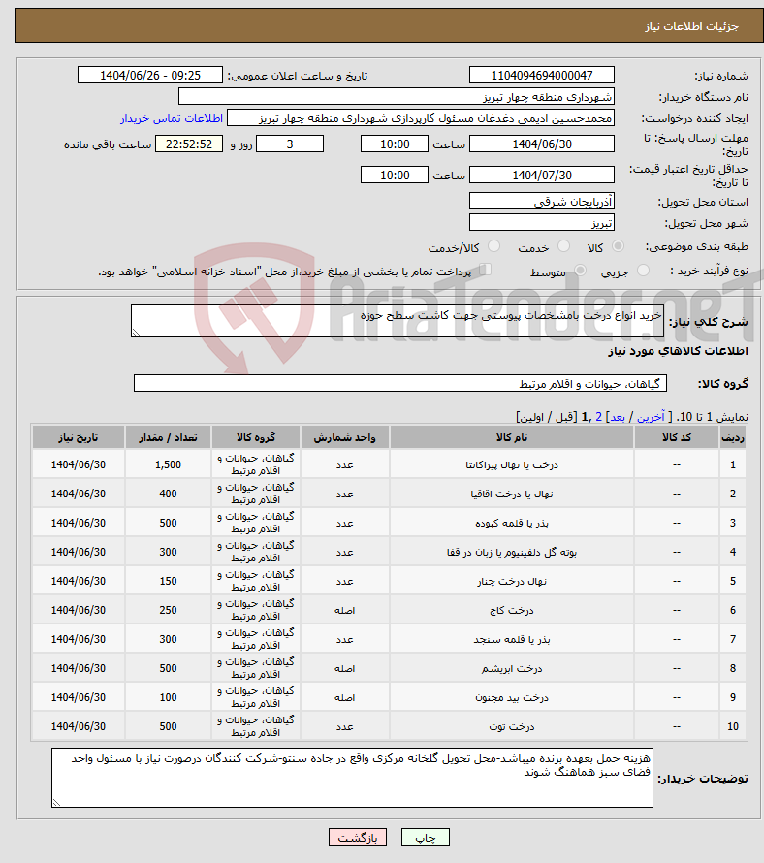Viewport: 764px width, 863px height.
Task: Click the جزئیات اطلاعات نیاز page header
Action: point(692,26)
